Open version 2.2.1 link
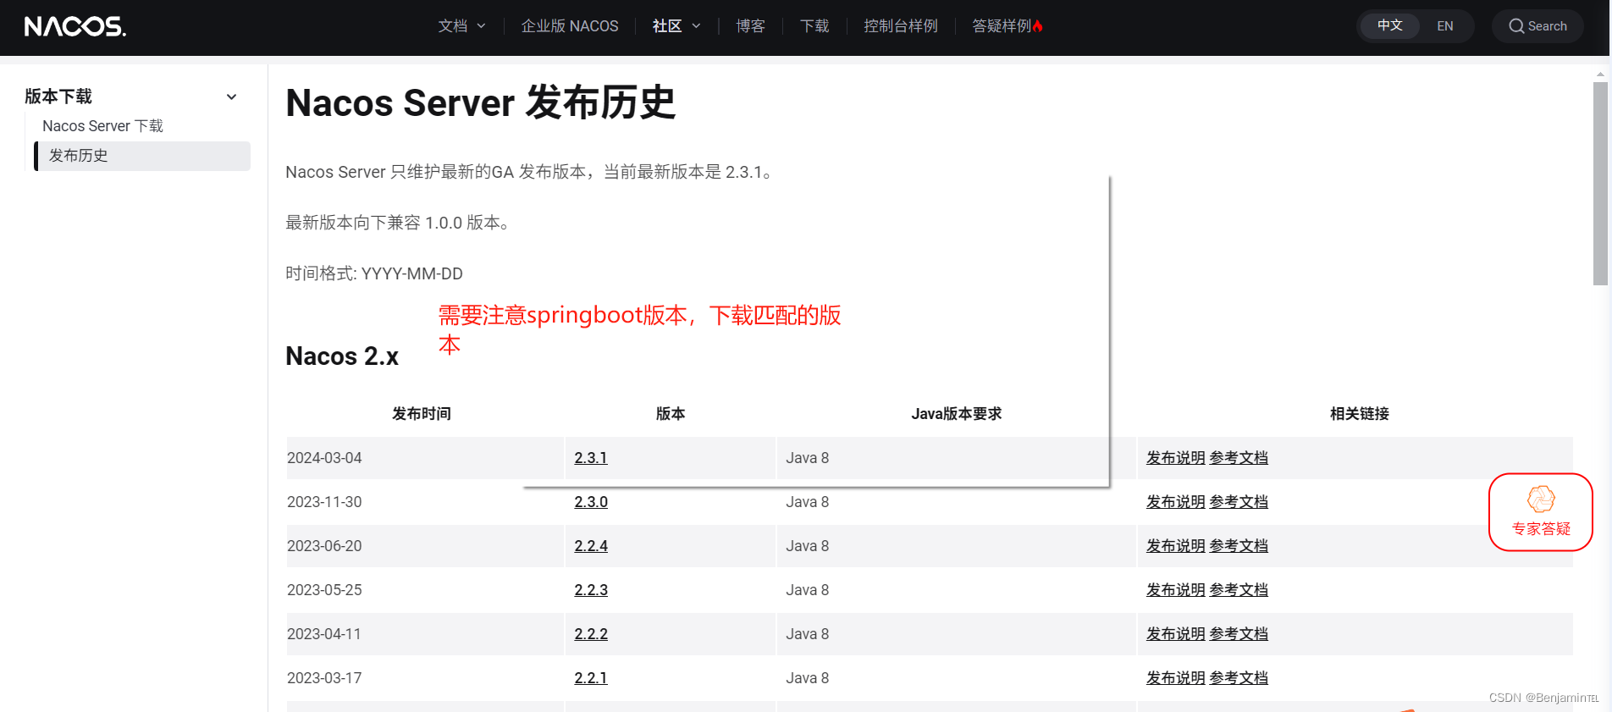The height and width of the screenshot is (712, 1612). click(591, 678)
